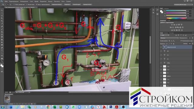Viewport: 194px width, 109px height.
Task: Select the Gradient tool
Action: click(2, 40)
